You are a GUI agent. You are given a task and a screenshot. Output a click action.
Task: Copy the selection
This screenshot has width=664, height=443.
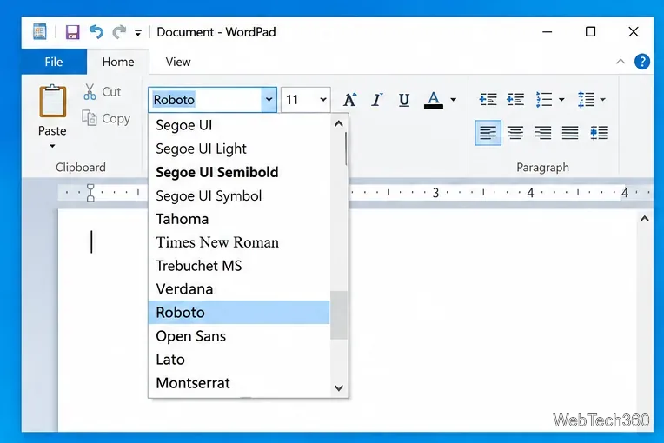point(106,118)
